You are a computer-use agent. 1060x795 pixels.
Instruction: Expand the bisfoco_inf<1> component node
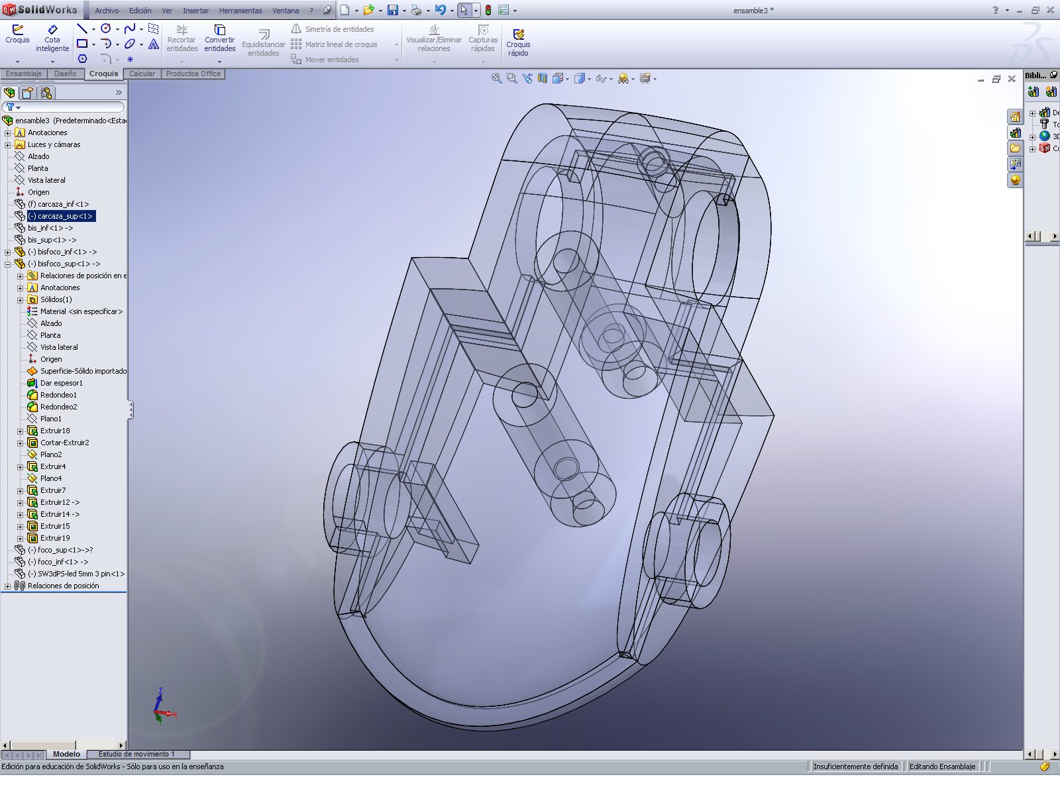7,252
